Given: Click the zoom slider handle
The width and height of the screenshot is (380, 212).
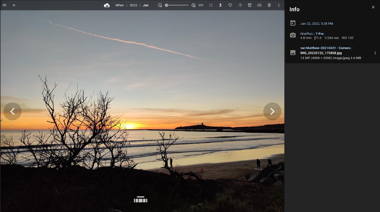Looking at the screenshot, I should click(167, 5).
